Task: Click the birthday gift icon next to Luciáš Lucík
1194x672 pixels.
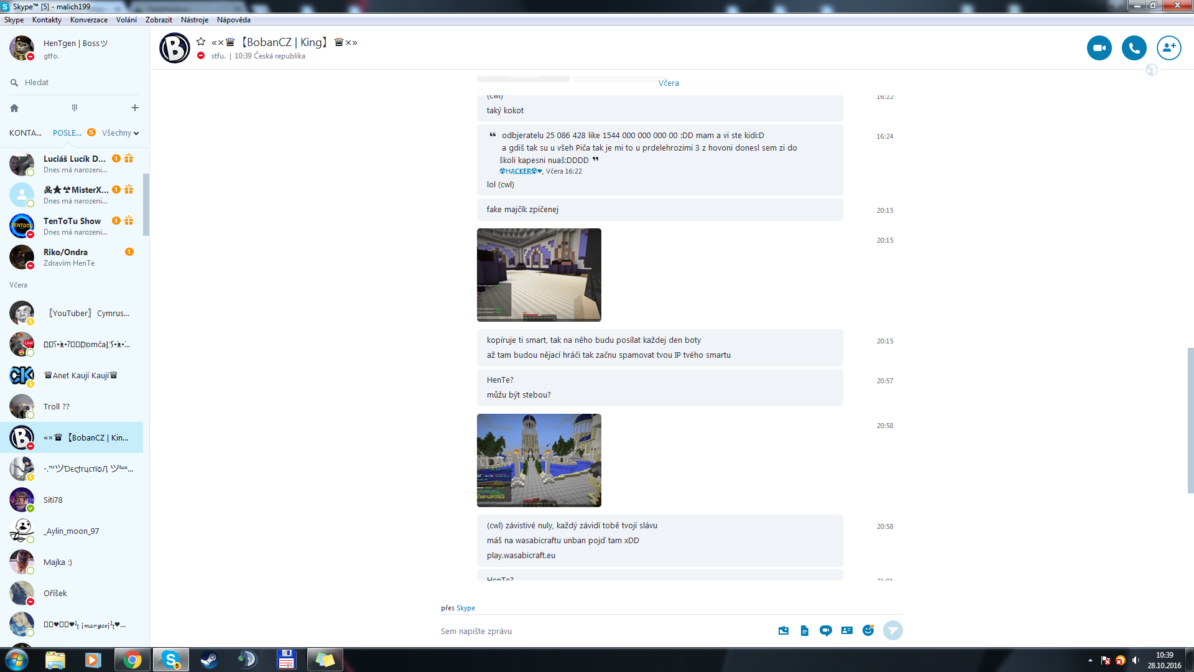Action: coord(129,158)
